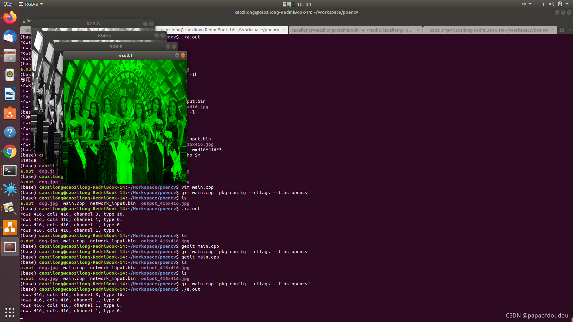Open the orange diagram app in dock
Image resolution: width=573 pixels, height=322 pixels.
(x=10, y=228)
